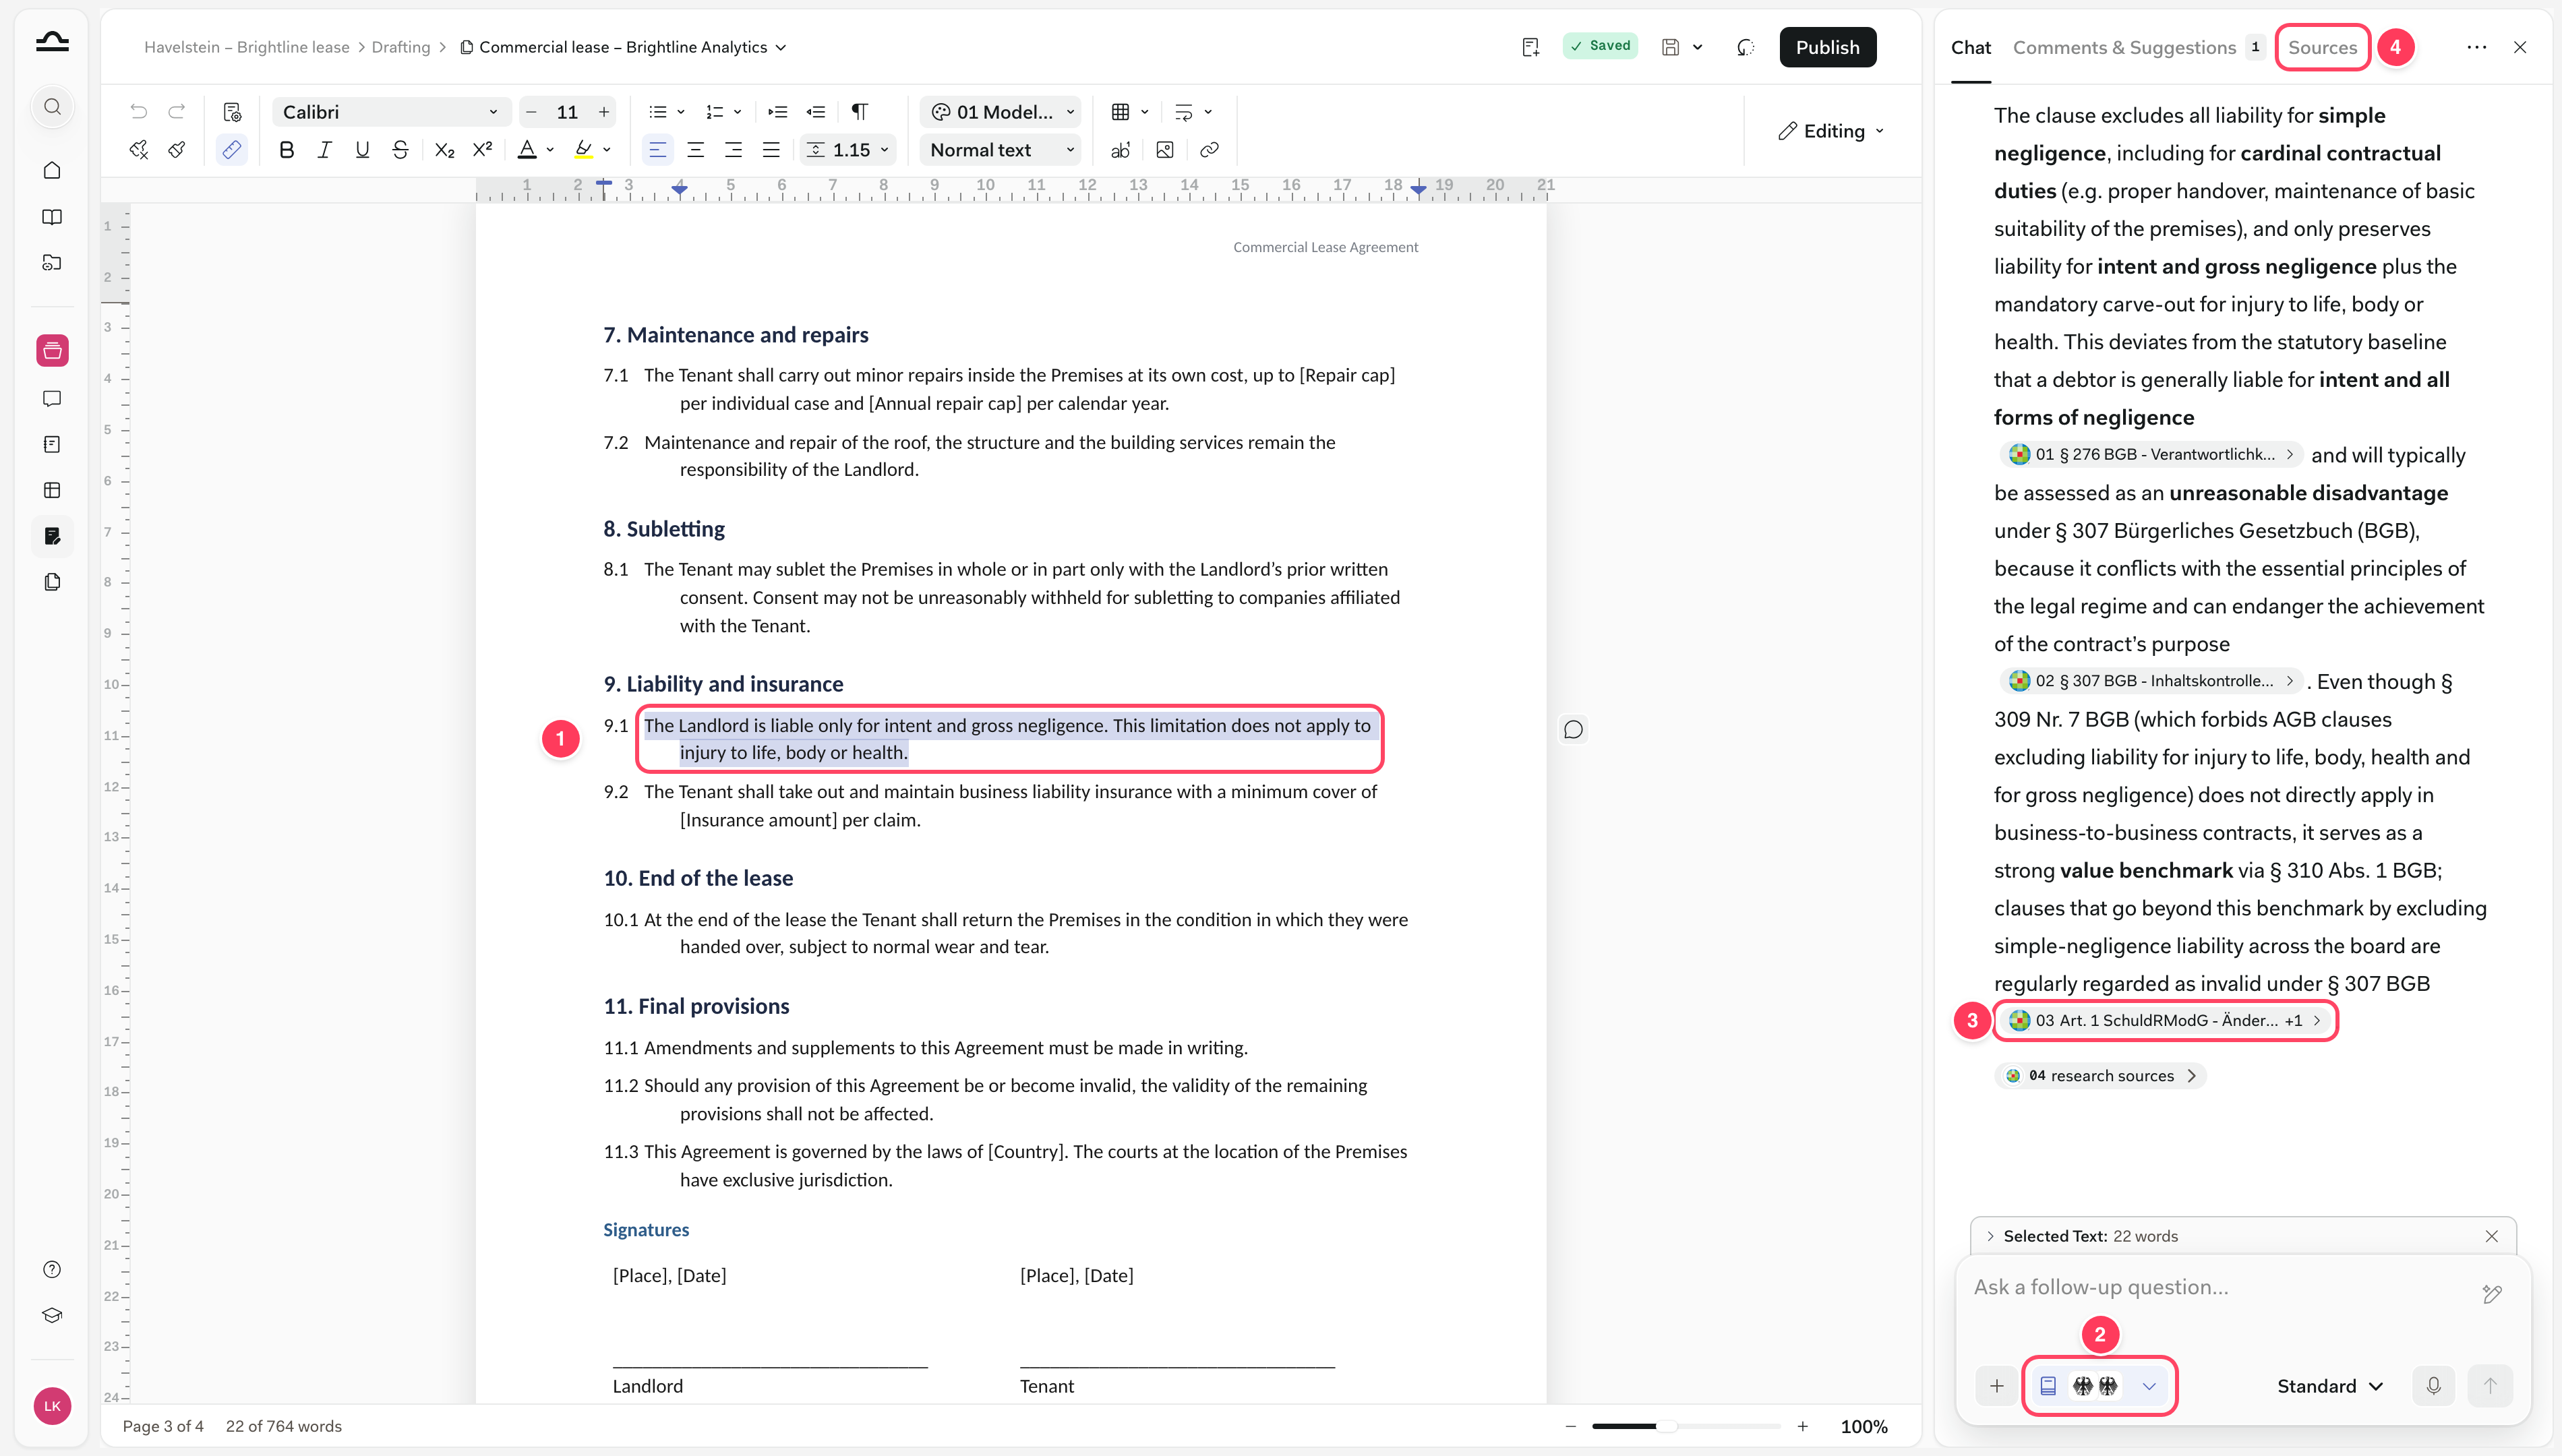
Task: Adjust the zoom slider in status bar
Action: (1685, 1426)
